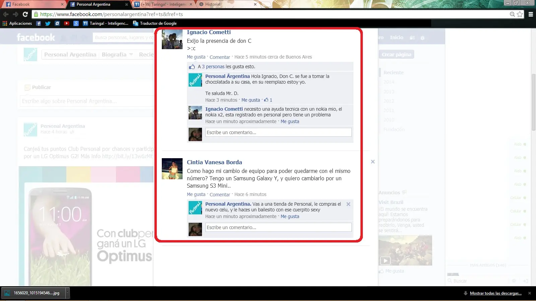
Task: Switch to the Facebook browser tab
Action: [x=33, y=4]
